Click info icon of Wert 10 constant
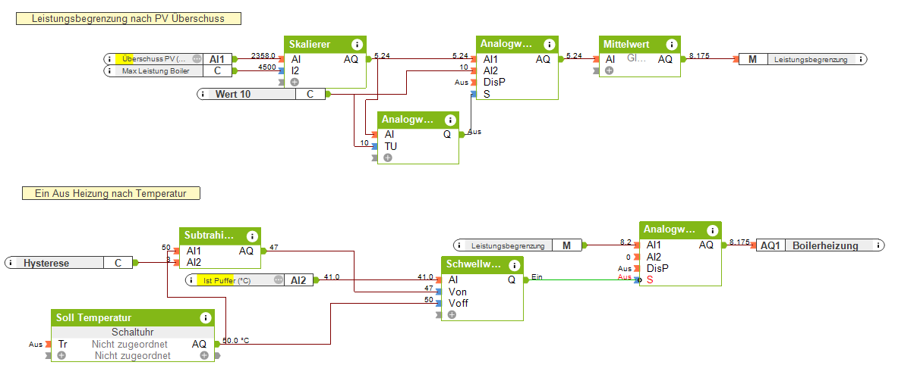 204,94
